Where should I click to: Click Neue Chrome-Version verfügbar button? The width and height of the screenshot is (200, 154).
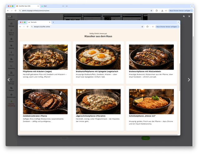pos(180,11)
